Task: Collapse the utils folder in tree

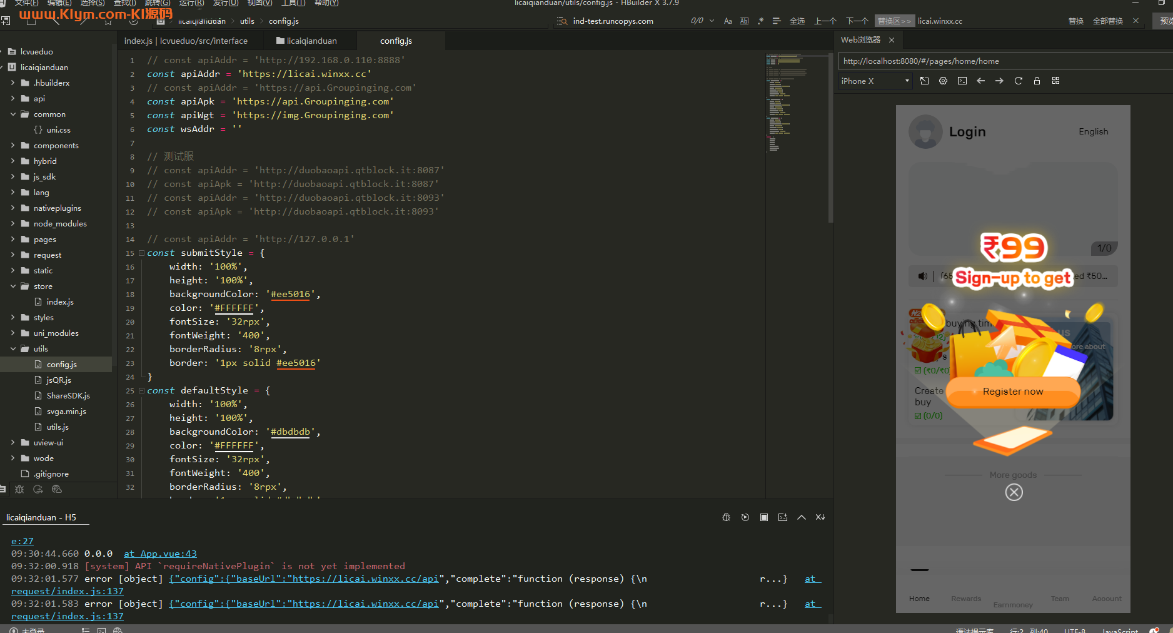Action: coord(13,348)
